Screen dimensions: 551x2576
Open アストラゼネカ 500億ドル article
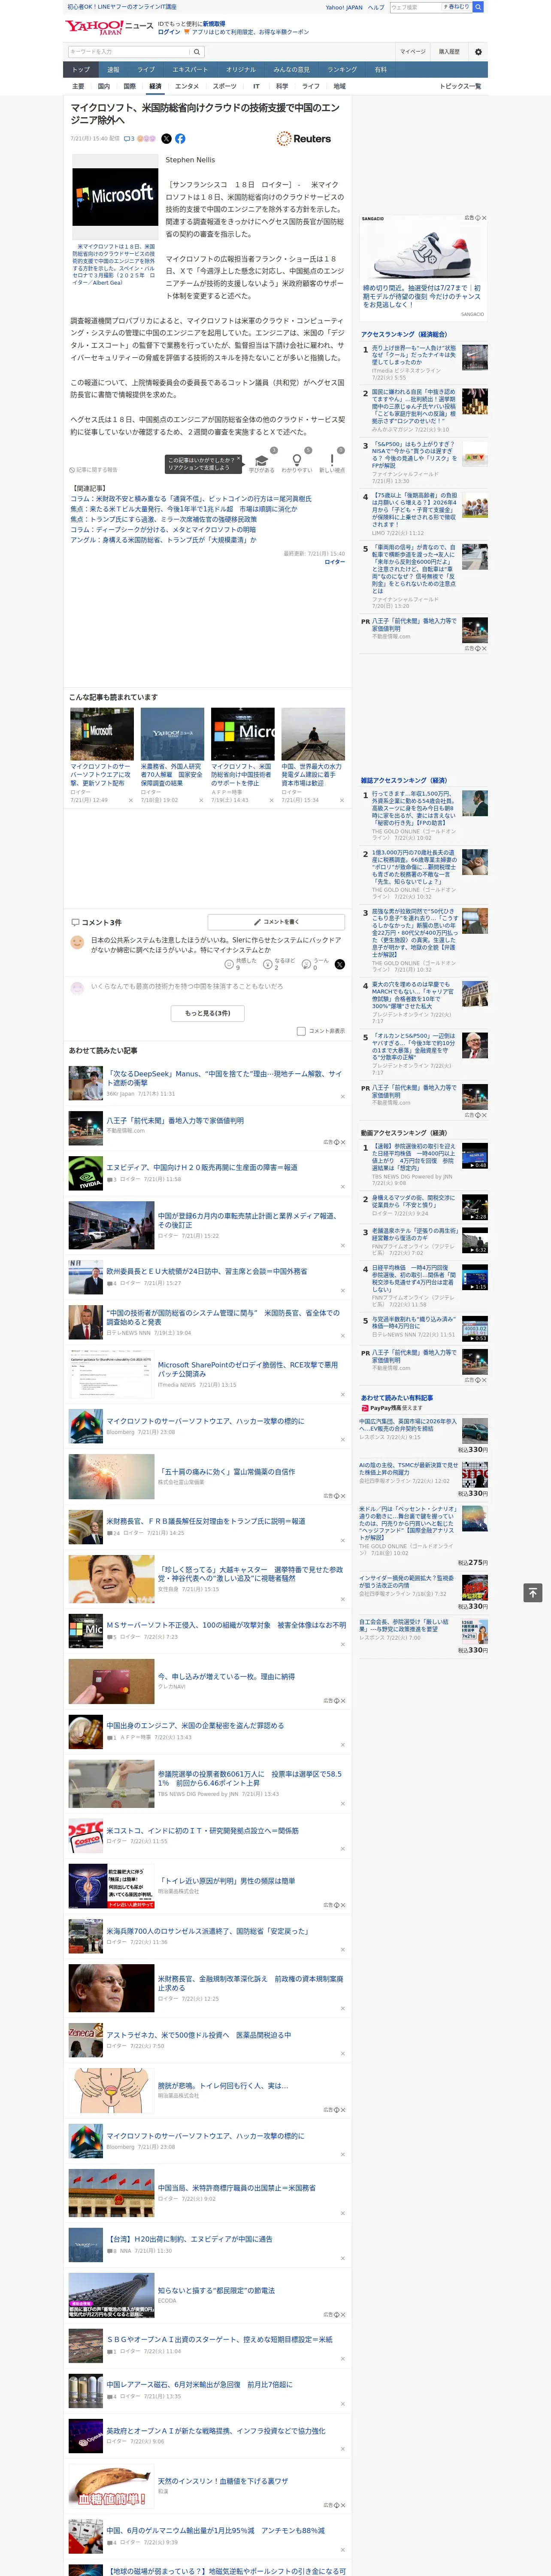199,2034
